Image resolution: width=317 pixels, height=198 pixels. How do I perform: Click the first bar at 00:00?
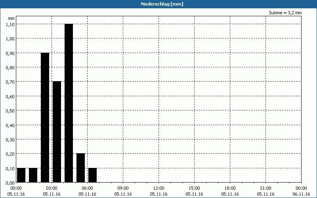pyautogui.click(x=21, y=175)
